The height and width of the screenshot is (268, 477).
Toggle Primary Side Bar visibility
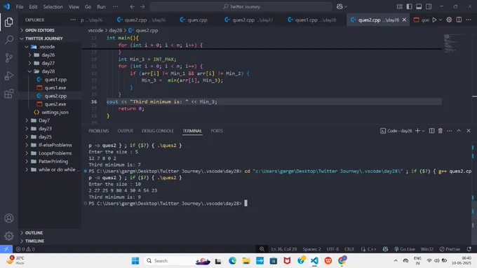coord(409,6)
